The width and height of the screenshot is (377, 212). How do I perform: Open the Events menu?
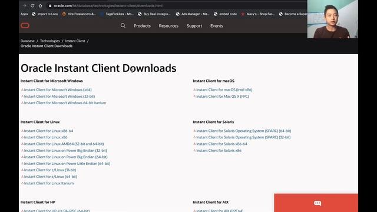click(217, 26)
